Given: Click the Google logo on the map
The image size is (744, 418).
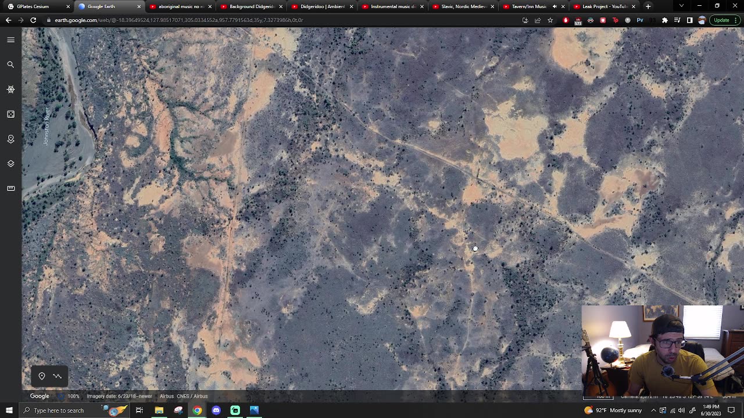Looking at the screenshot, I should click(40, 396).
